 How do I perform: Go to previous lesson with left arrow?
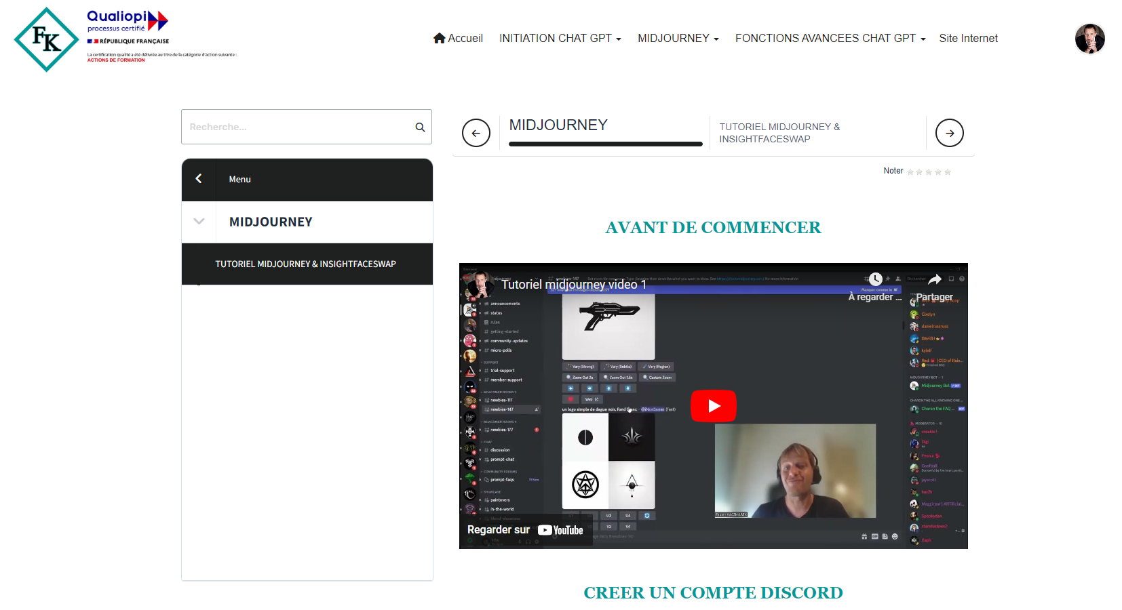click(x=476, y=133)
